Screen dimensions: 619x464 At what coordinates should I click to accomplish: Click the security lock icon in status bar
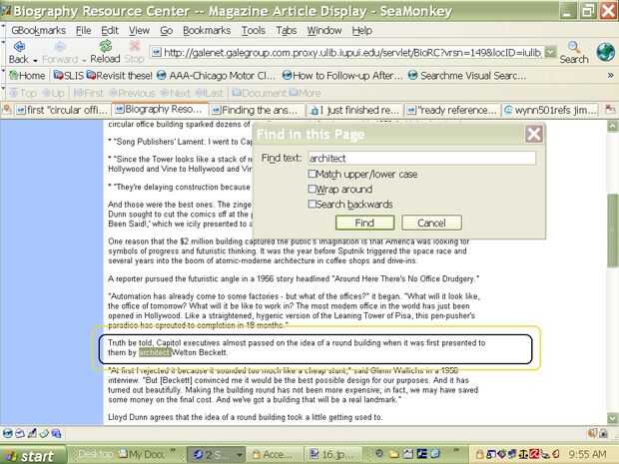604,434
